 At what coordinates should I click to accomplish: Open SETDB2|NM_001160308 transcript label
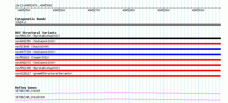(x=30, y=97)
